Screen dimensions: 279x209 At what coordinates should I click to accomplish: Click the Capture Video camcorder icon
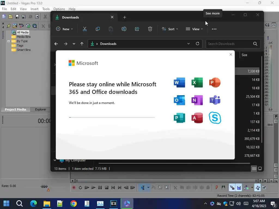point(21,26)
